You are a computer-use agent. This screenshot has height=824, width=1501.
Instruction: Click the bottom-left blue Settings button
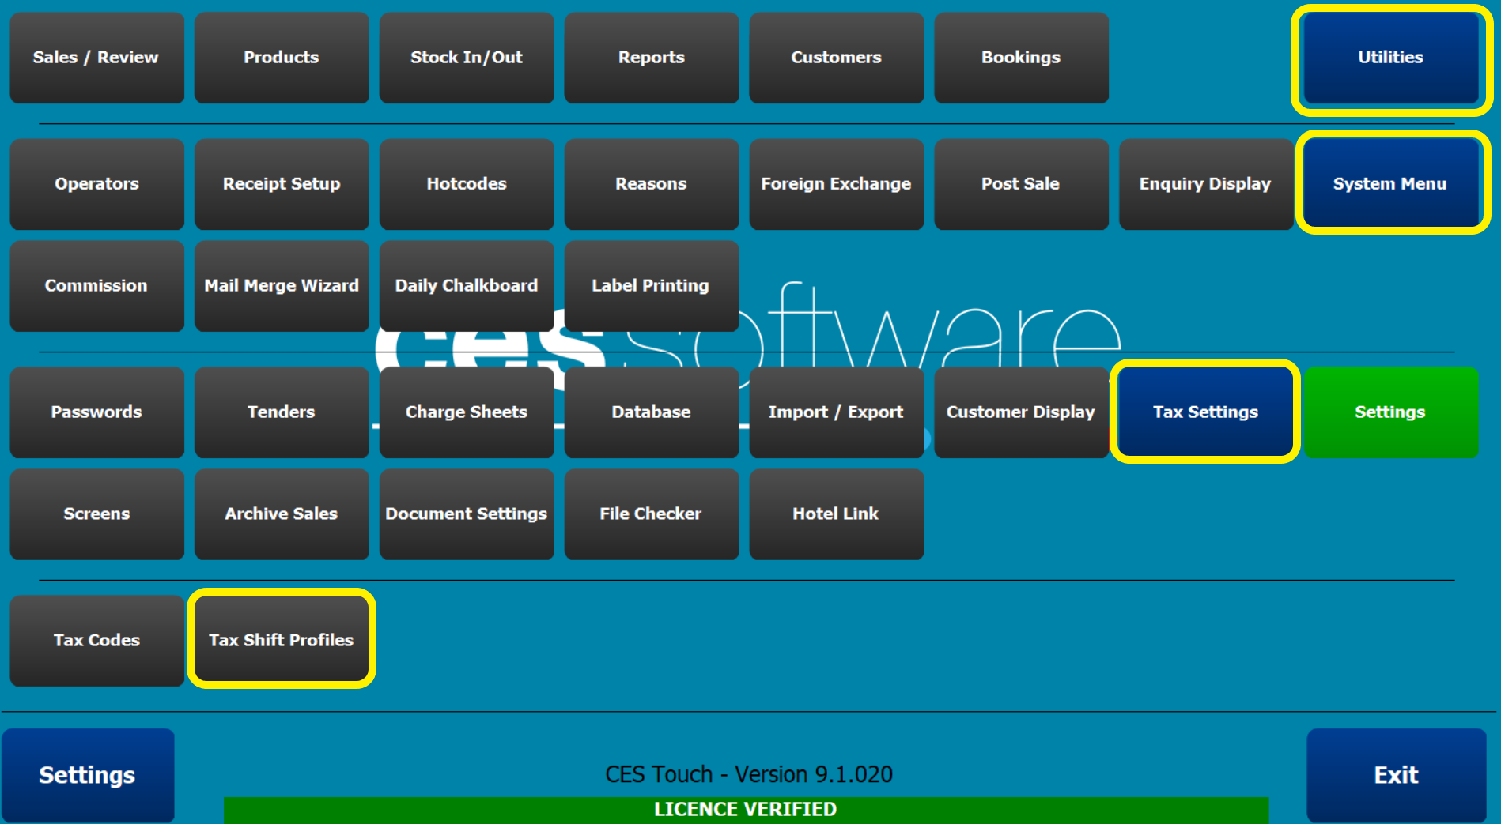pos(87,775)
